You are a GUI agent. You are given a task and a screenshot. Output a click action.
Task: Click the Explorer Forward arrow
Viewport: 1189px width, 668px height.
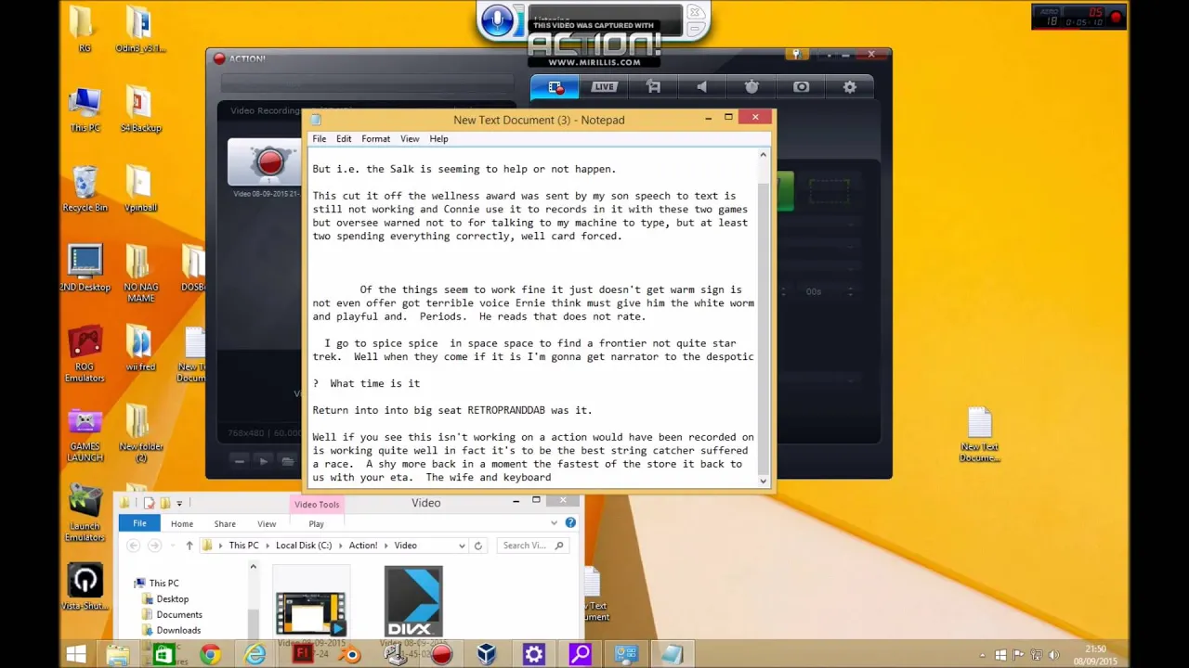point(155,546)
